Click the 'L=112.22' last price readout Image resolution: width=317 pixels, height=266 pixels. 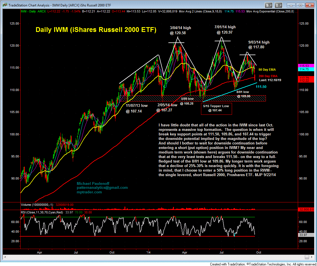(54, 12)
